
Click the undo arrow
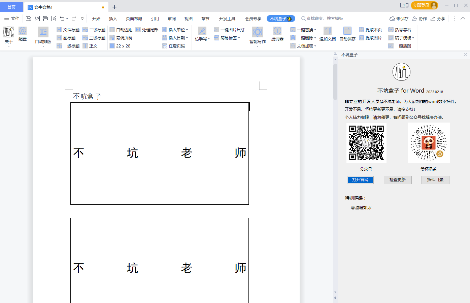tap(62, 19)
